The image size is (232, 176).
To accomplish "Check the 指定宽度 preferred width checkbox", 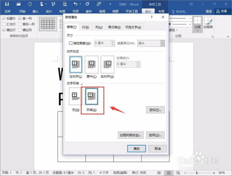I will click(71, 43).
